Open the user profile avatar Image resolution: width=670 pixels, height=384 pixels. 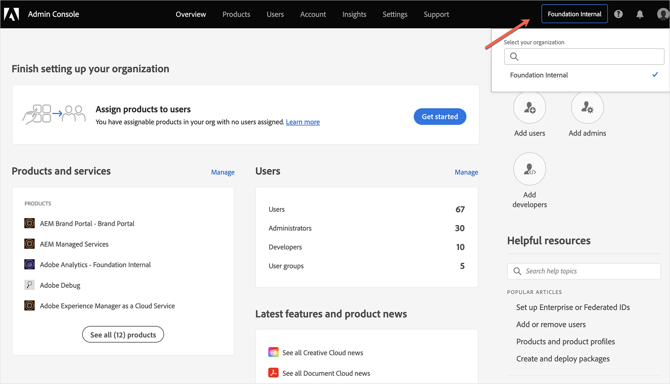[x=663, y=14]
